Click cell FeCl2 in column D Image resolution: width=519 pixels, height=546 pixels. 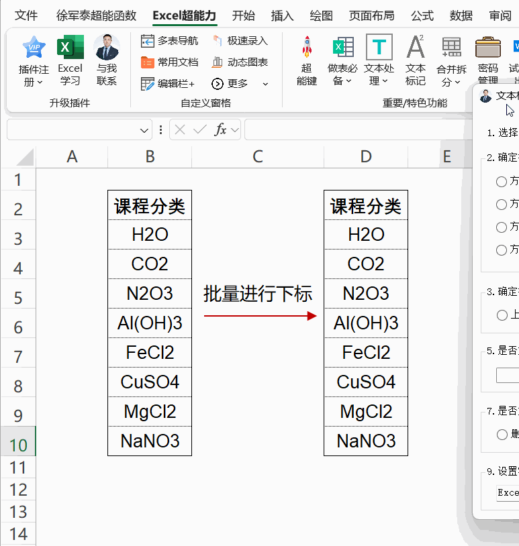(366, 352)
